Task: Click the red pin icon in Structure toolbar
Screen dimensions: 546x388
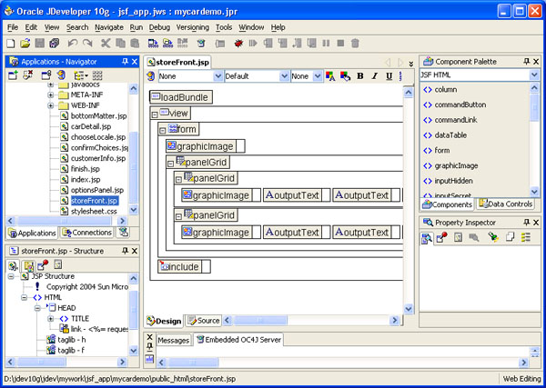Action: coord(43,265)
